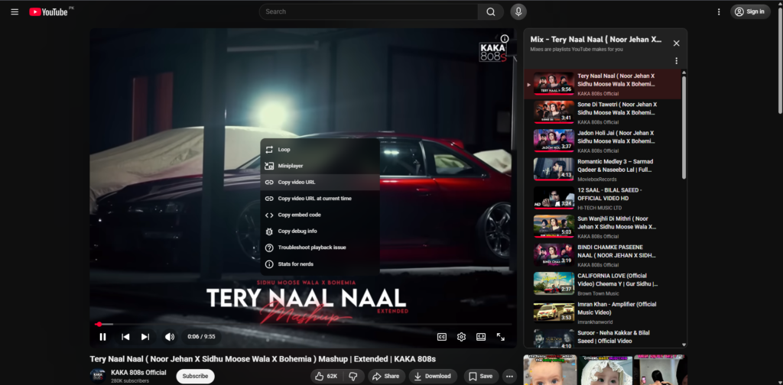Image resolution: width=783 pixels, height=385 pixels.
Task: Open top-bar settings three-dot menu
Action: [x=719, y=11]
